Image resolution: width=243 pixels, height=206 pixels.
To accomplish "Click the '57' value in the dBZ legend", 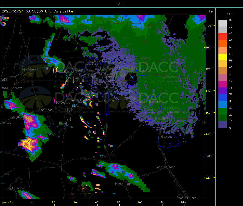I will (231, 47).
